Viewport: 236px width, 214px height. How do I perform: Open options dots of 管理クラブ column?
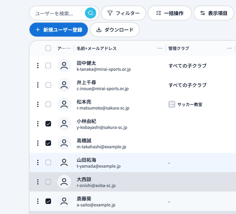coord(229,48)
